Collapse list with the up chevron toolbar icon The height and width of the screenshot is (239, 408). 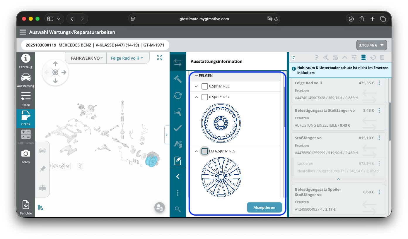pos(345,58)
